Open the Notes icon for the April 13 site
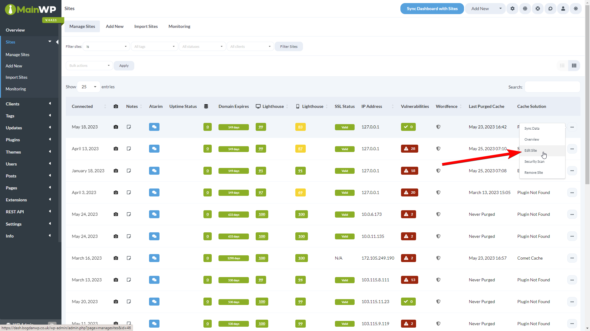Screen dimensions: 590x331 point(129,148)
